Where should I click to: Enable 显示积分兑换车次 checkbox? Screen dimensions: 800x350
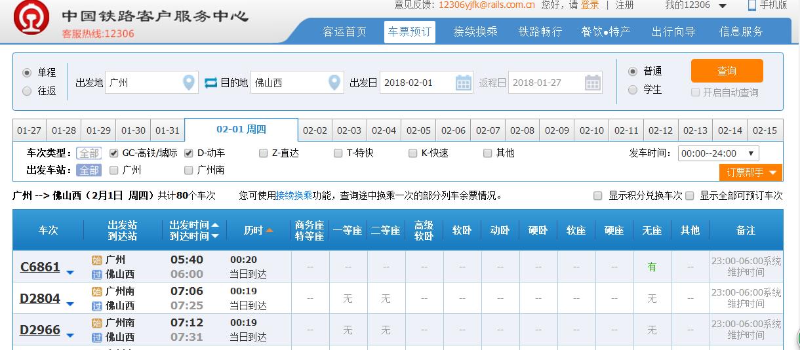(597, 195)
